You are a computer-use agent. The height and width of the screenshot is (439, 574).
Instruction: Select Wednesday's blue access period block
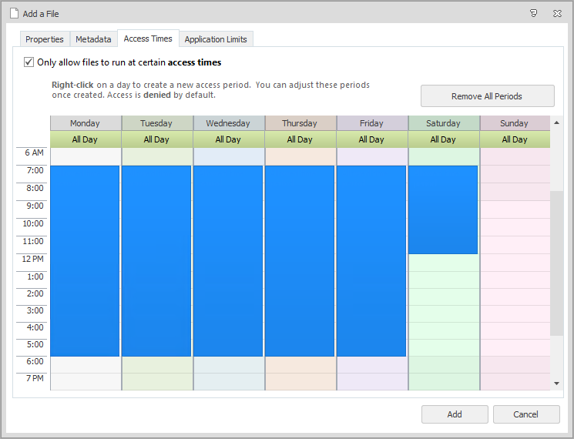(228, 260)
